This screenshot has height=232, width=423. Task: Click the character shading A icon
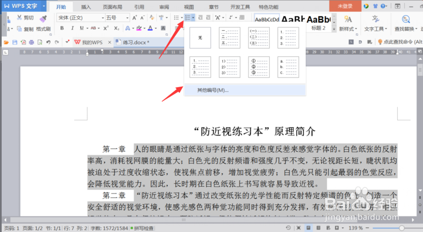tap(163, 28)
